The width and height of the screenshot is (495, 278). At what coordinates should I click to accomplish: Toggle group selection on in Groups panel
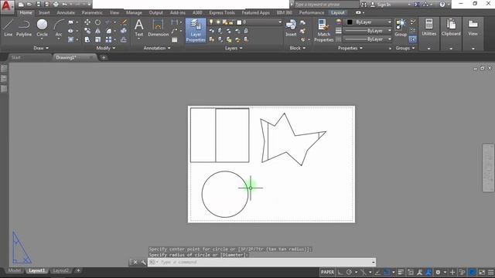412,39
